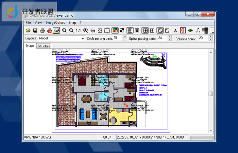Click the zoom in magnifier icon
The height and width of the screenshot is (153, 238).
tap(64, 31)
